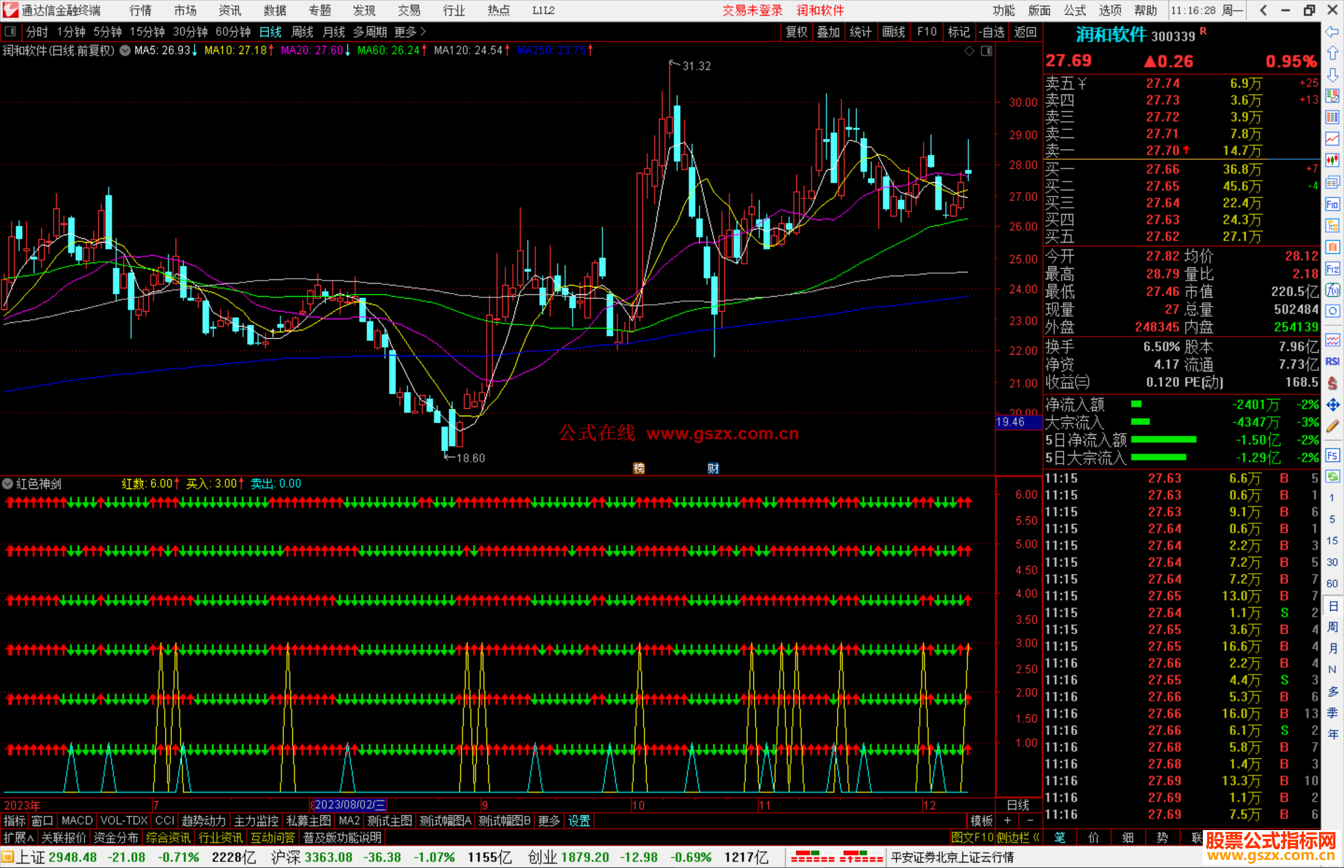Viewport: 1344px width, 868px height.
Task: Expand the 更多 period options chevron
Action: tap(423, 31)
